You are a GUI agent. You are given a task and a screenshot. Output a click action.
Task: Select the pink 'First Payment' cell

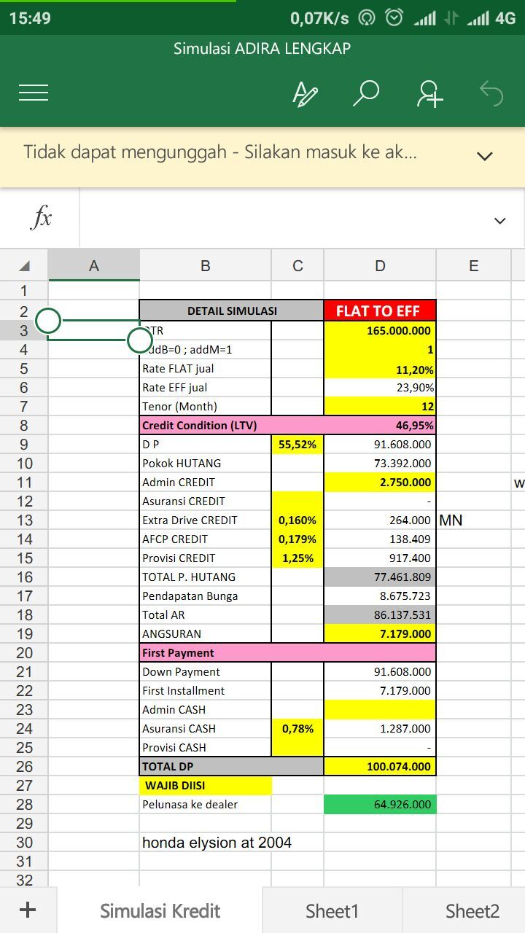pyautogui.click(x=288, y=652)
